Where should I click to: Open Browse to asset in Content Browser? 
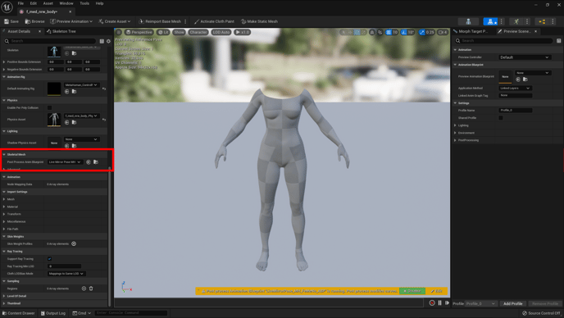pos(35,21)
